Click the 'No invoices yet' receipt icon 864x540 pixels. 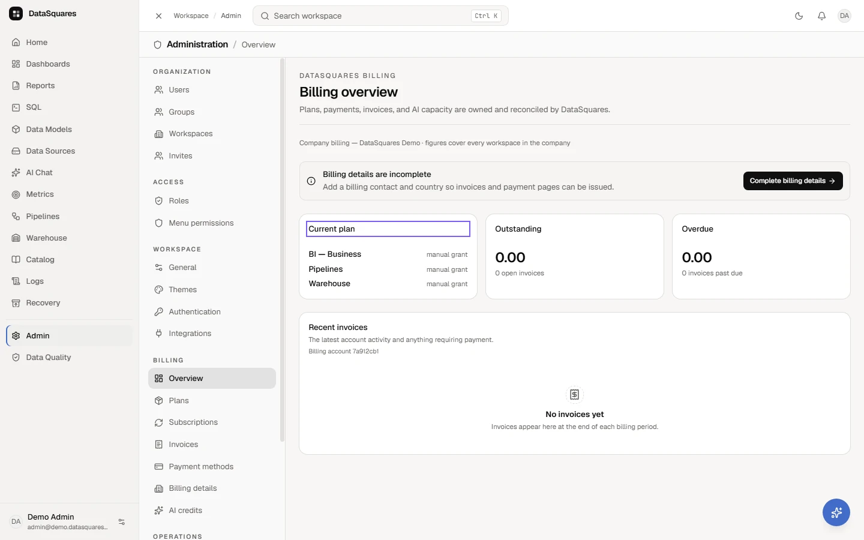pyautogui.click(x=575, y=395)
